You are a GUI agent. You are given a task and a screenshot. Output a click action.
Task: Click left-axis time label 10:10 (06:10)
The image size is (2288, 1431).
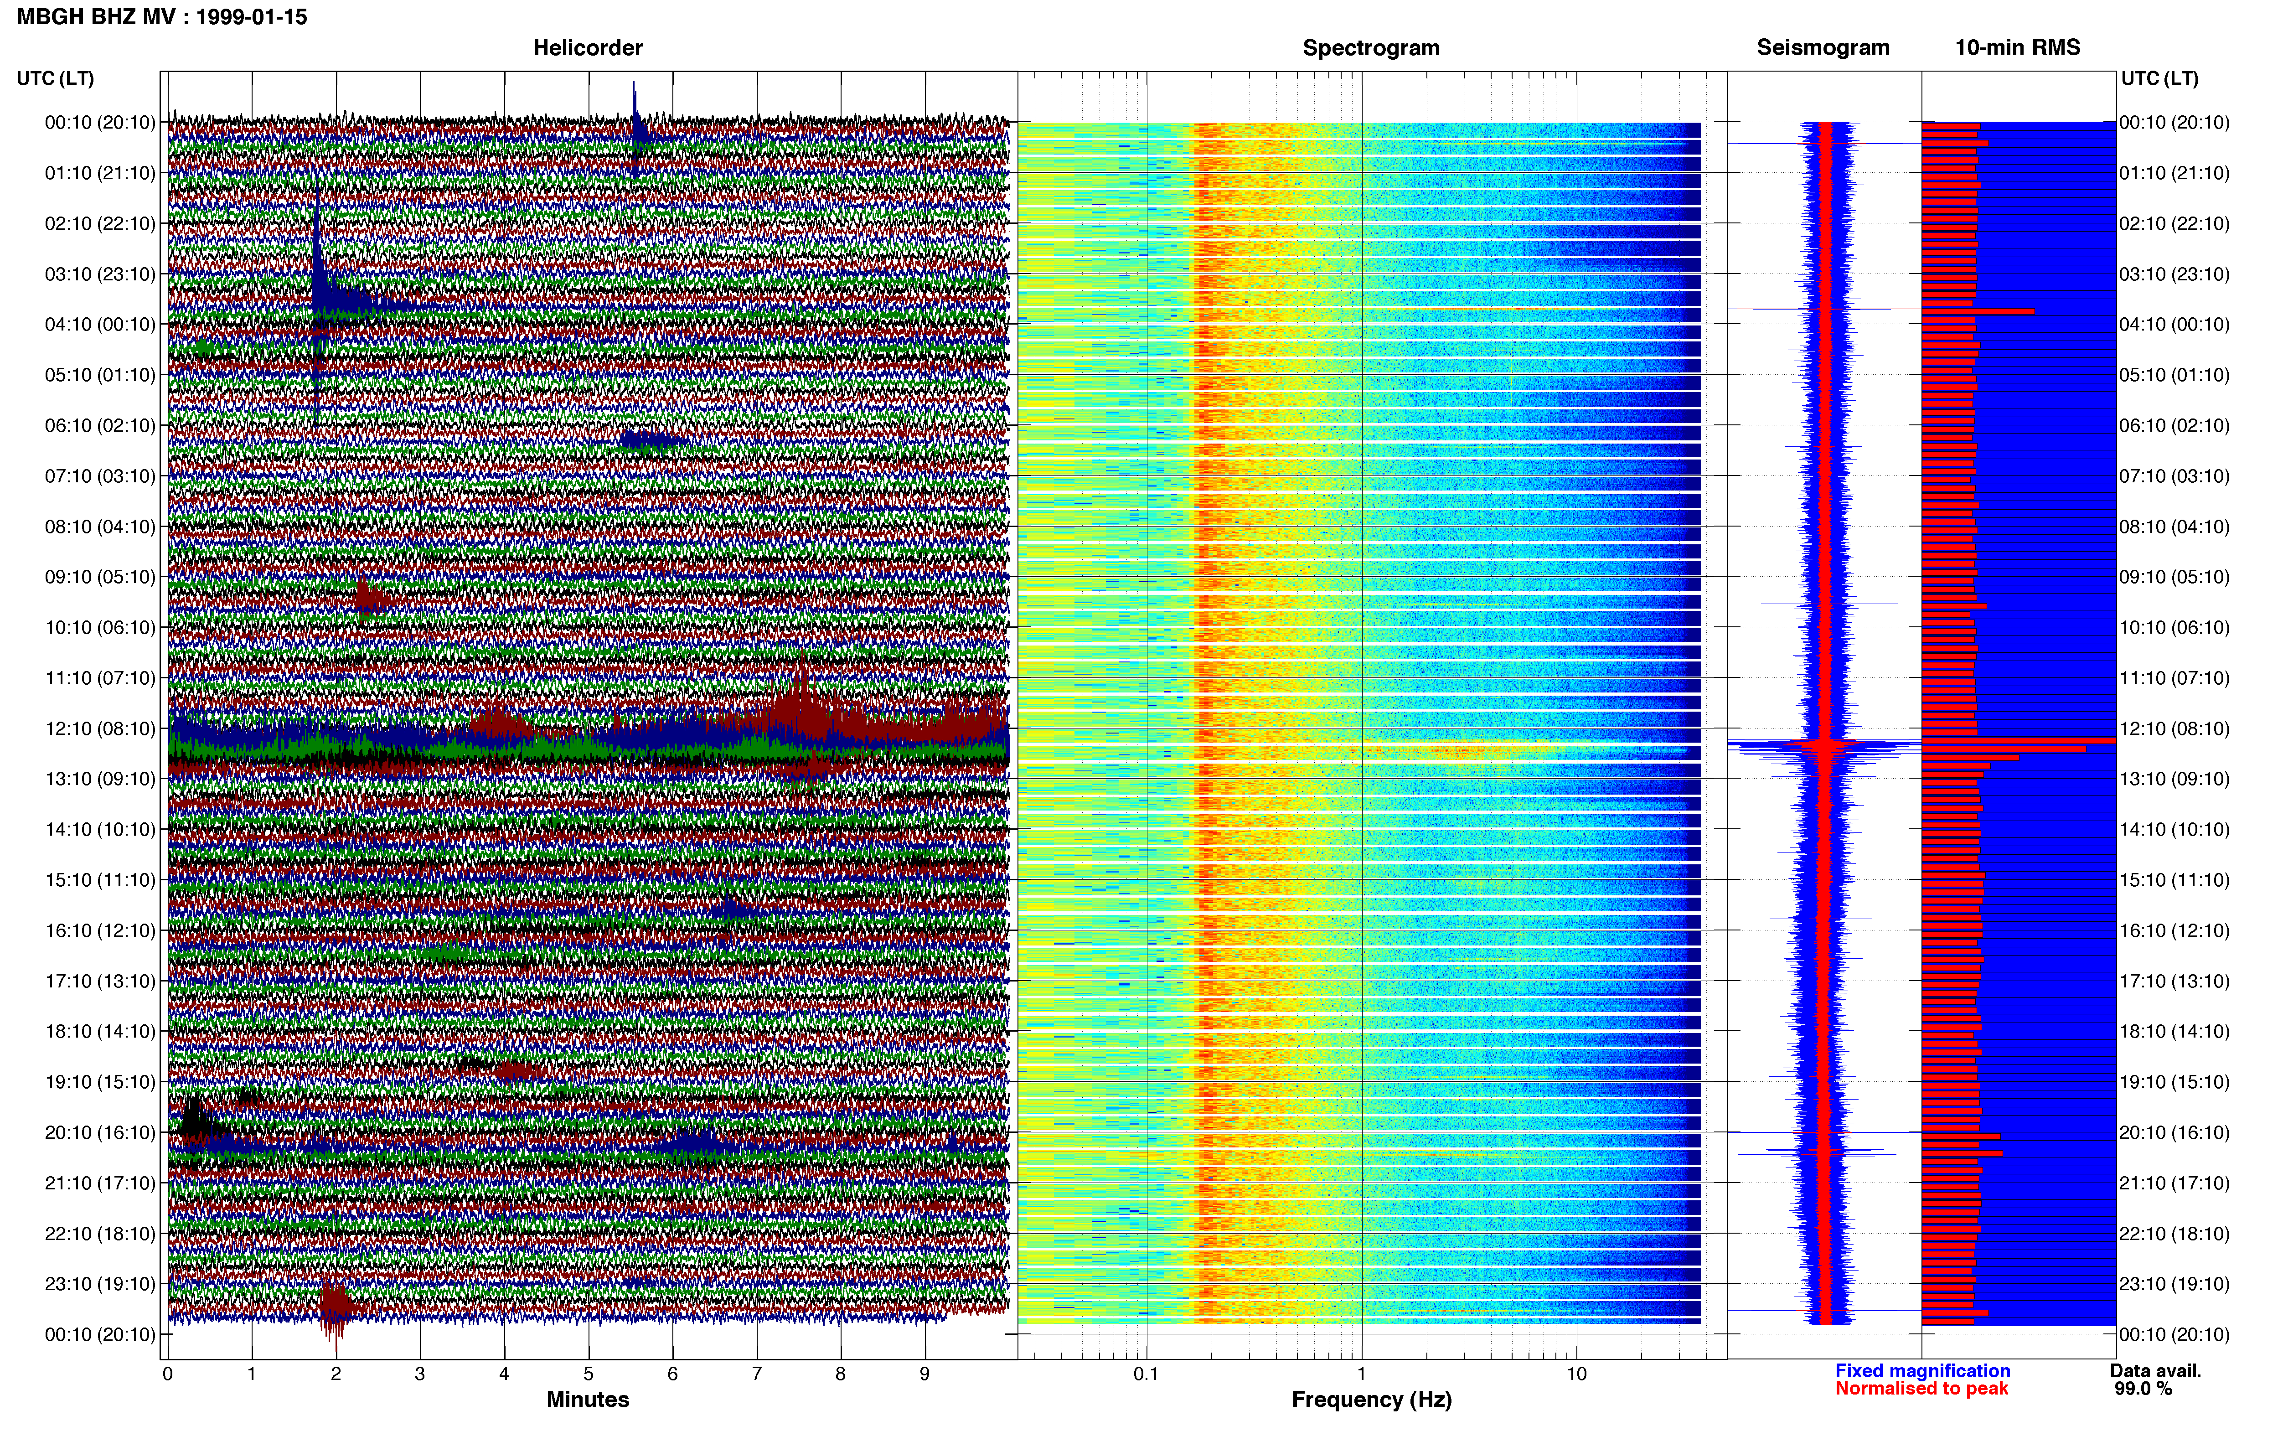(100, 627)
